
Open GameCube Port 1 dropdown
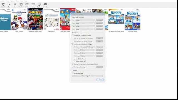tap(85, 20)
